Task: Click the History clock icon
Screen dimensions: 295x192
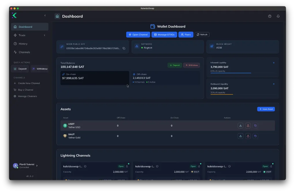Action: click(15, 44)
